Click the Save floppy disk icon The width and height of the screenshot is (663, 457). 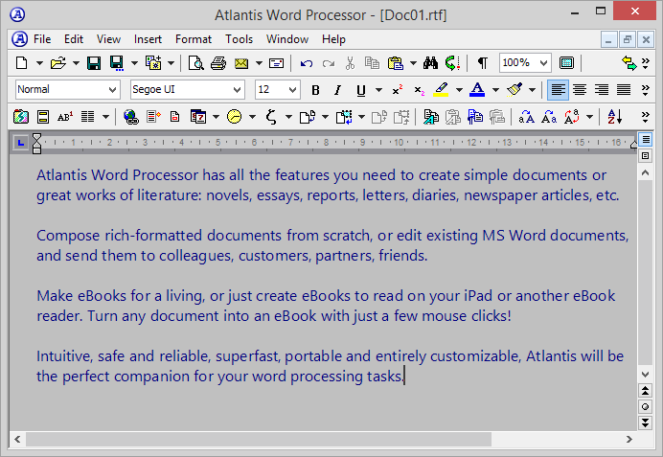click(x=94, y=63)
